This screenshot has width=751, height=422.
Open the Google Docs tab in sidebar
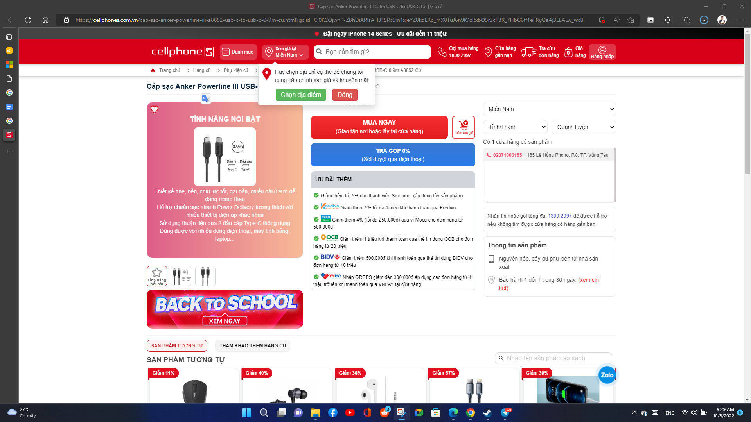[x=9, y=107]
